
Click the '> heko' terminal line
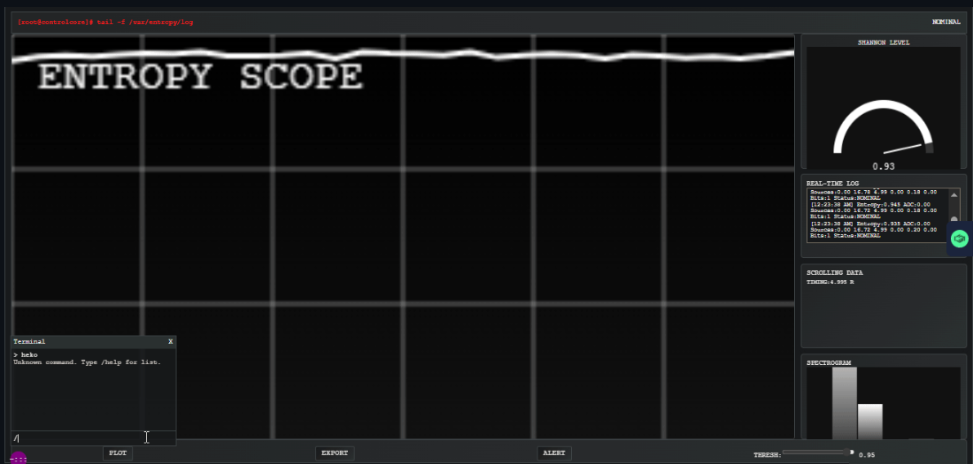pos(26,355)
